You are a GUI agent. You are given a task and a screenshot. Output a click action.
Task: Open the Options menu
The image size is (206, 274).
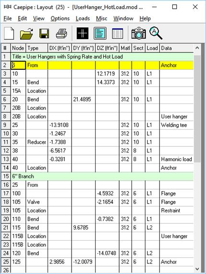click(60, 18)
